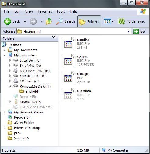Select CD Drive (G:)
The image size is (150, 154).
pyautogui.click(x=30, y=81)
